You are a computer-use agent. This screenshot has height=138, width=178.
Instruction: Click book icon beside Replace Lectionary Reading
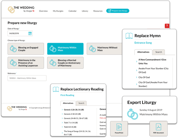tap(56, 89)
